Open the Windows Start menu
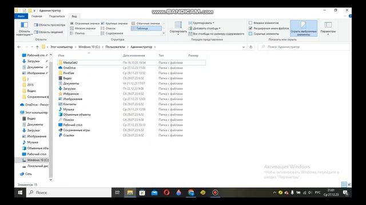Viewport: 366px width, 205px height. click(21, 192)
